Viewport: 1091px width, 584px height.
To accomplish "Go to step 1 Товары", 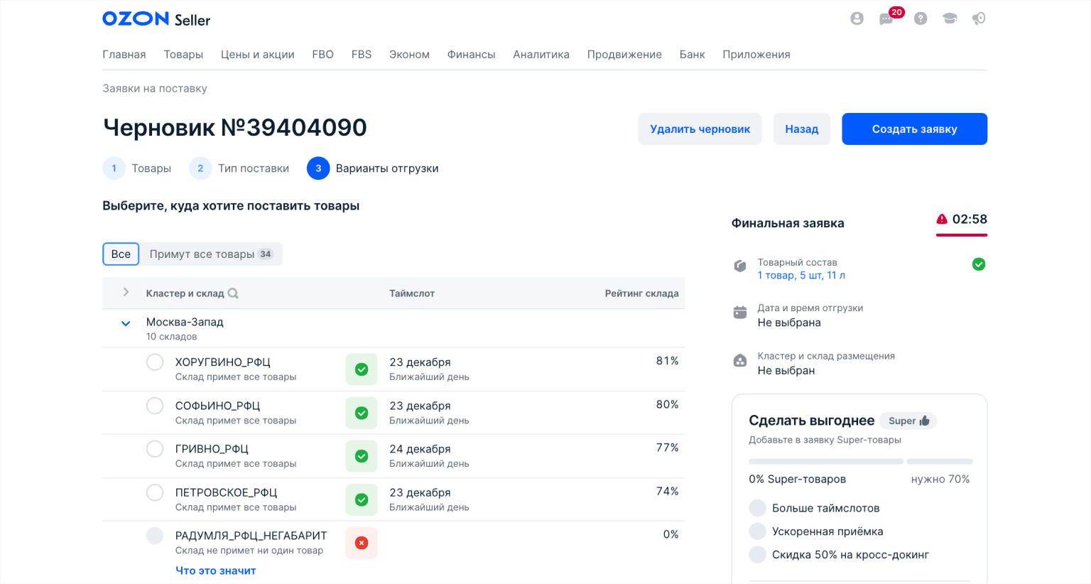I will tap(137, 168).
